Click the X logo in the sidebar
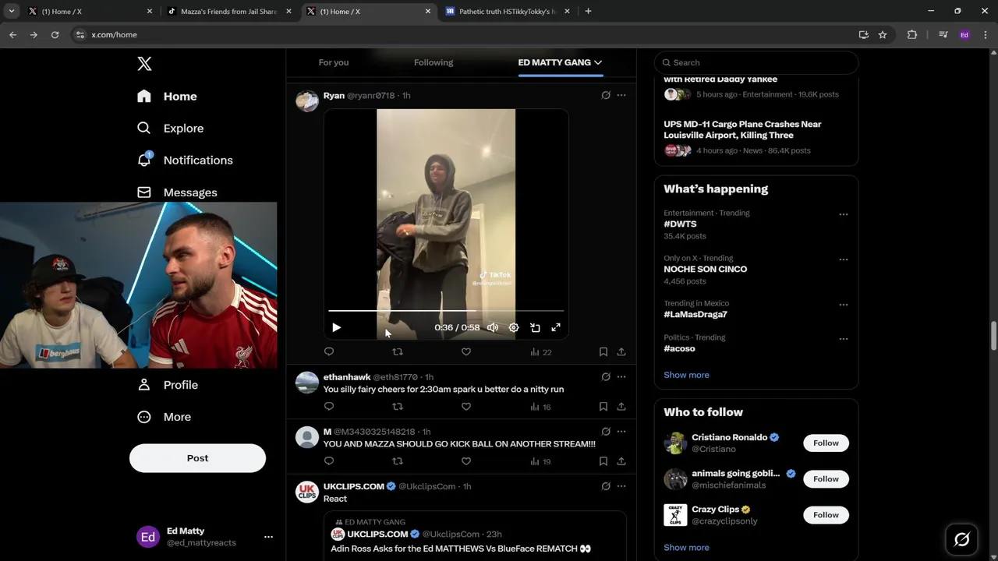Viewport: 998px width, 561px height. point(144,64)
